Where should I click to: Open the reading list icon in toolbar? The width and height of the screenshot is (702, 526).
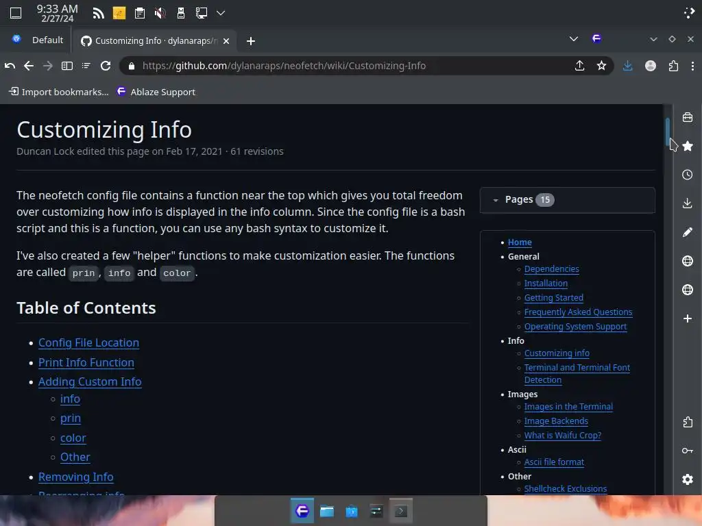pos(86,66)
